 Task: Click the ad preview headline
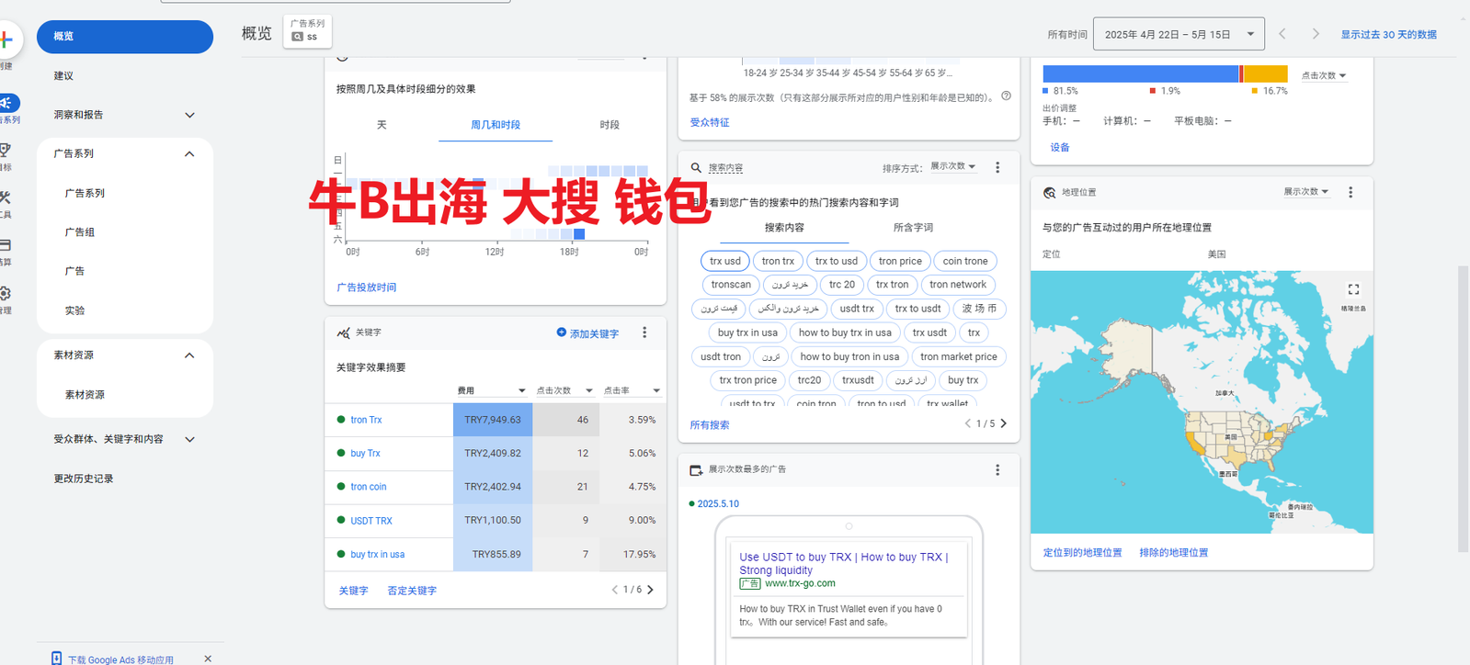click(843, 563)
